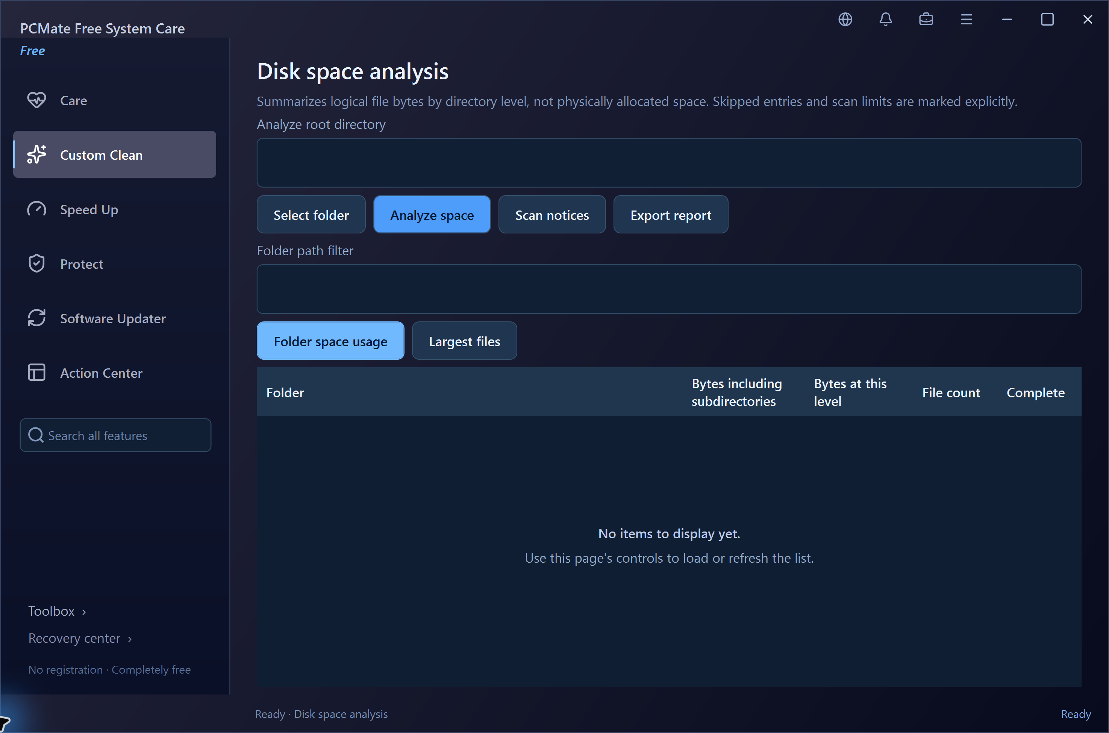
Task: Minimize the PCMate window
Action: pos(1007,19)
